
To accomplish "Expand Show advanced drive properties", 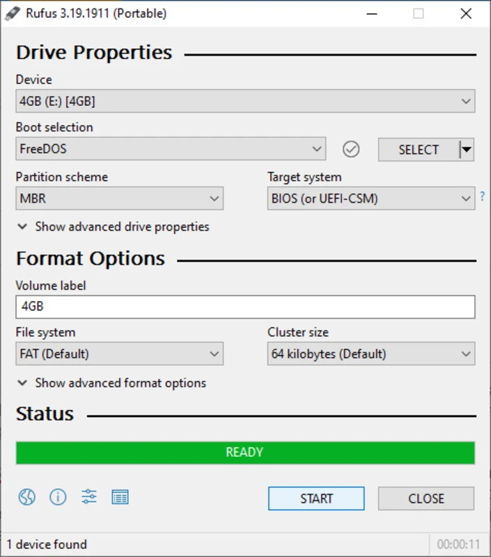I will [113, 227].
